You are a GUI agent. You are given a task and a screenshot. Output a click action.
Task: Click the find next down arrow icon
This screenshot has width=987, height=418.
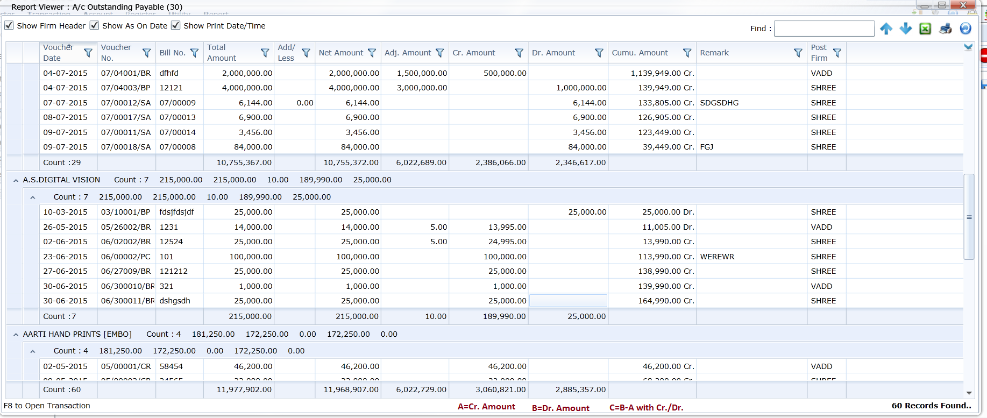pyautogui.click(x=906, y=29)
